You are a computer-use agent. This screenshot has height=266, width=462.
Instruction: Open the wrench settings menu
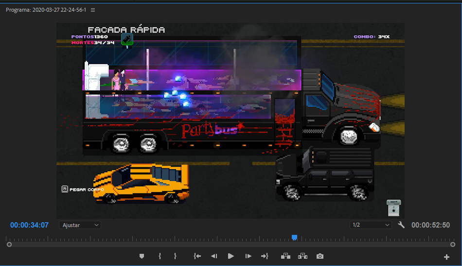pyautogui.click(x=401, y=225)
